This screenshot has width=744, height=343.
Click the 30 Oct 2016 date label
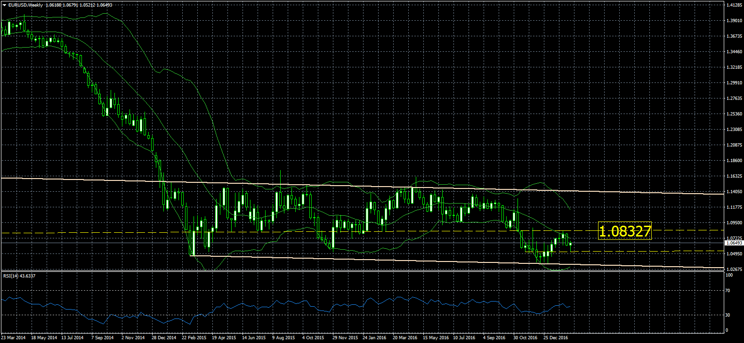coord(526,338)
